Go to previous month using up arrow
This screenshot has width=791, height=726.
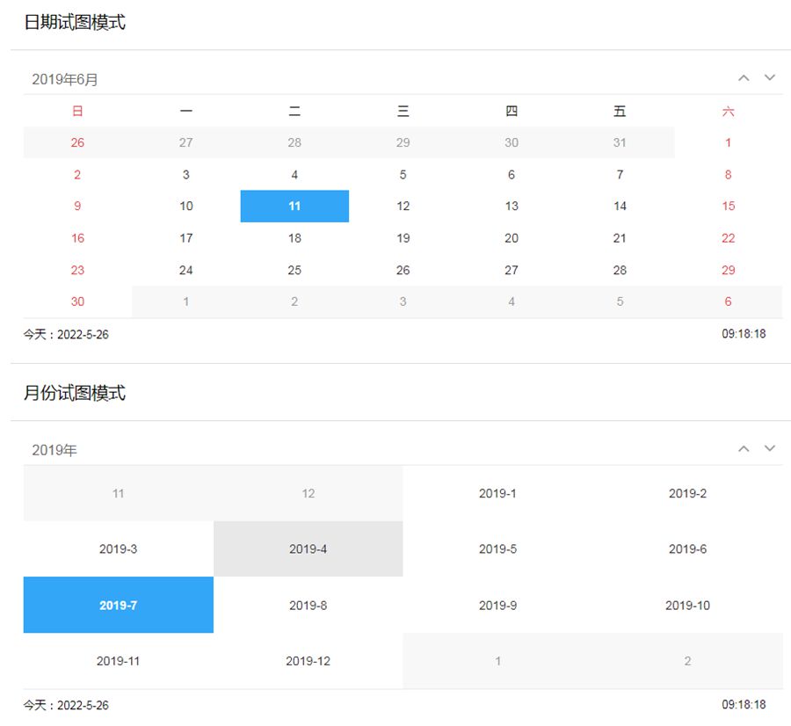[x=744, y=78]
